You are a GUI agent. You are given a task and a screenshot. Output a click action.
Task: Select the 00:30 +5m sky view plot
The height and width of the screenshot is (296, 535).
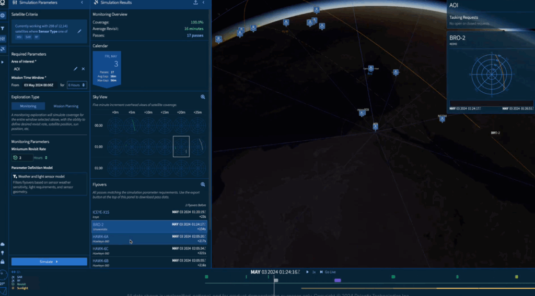click(132, 126)
